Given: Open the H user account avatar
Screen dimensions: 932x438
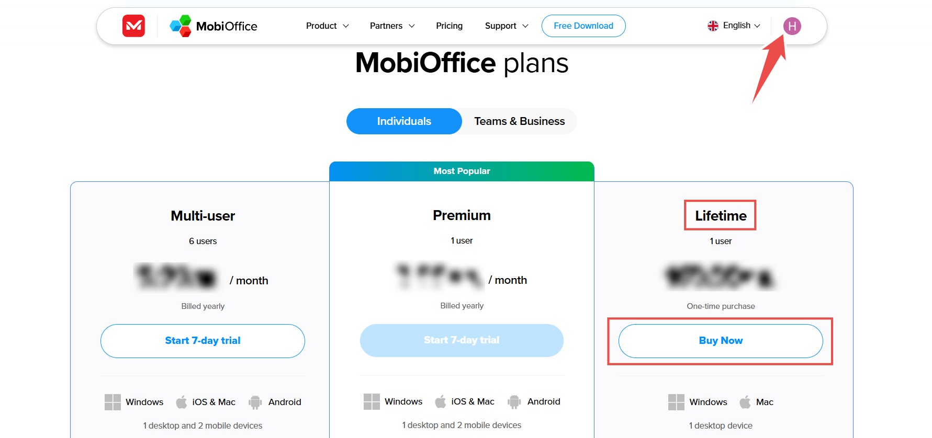Looking at the screenshot, I should 792,26.
